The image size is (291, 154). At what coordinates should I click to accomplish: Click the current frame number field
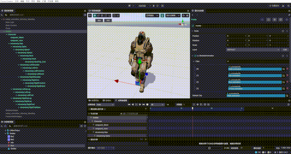tap(170, 105)
